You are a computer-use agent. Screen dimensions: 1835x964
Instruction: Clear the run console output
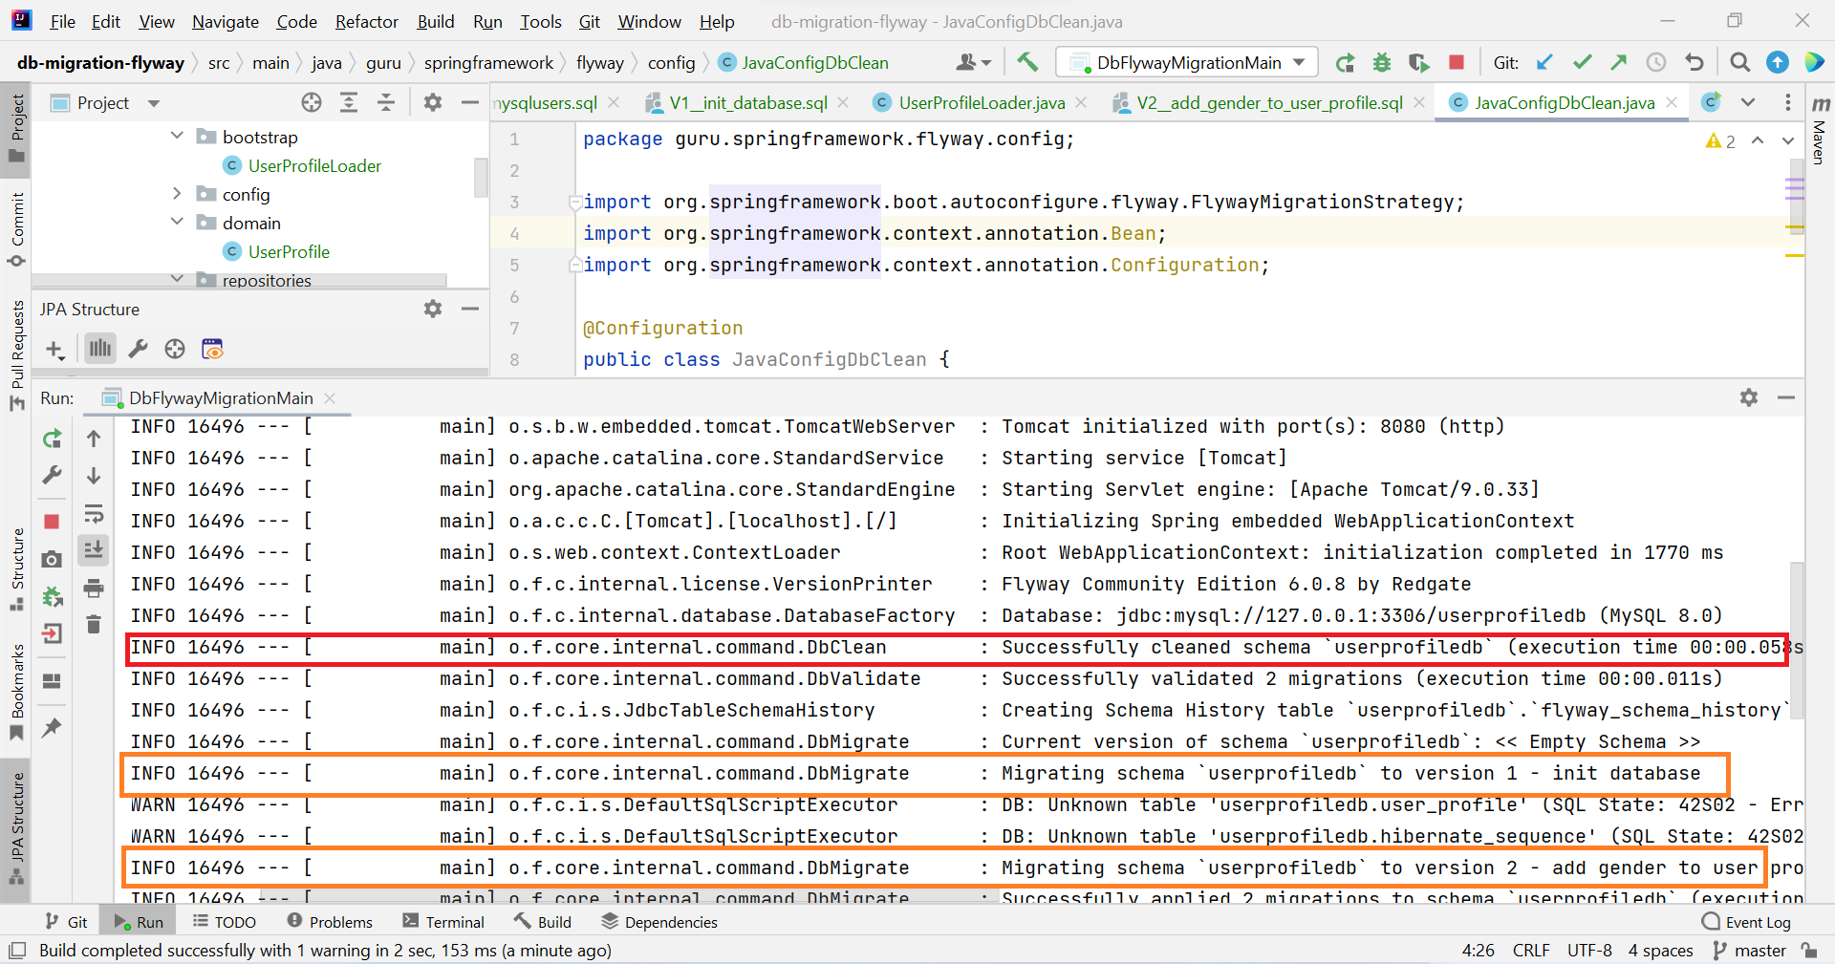[x=93, y=624]
